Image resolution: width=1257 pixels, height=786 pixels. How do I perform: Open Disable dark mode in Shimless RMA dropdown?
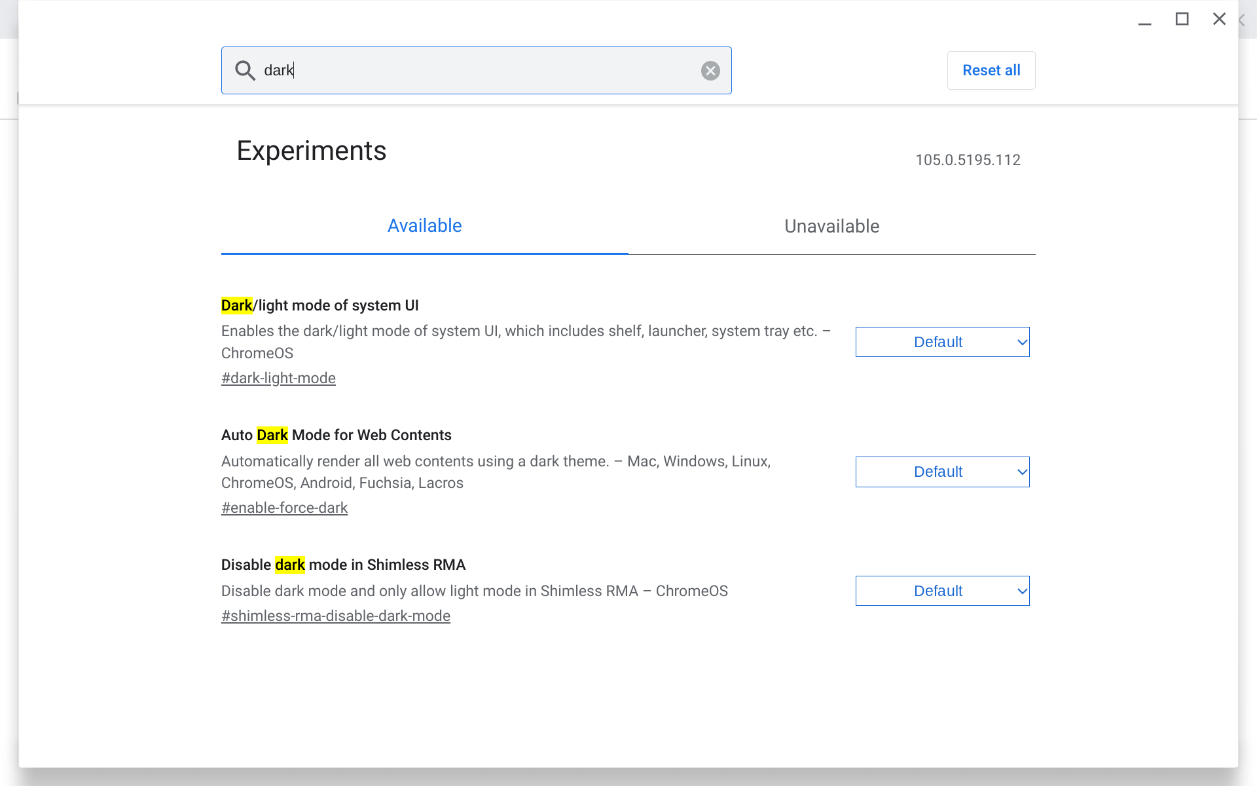tap(942, 591)
